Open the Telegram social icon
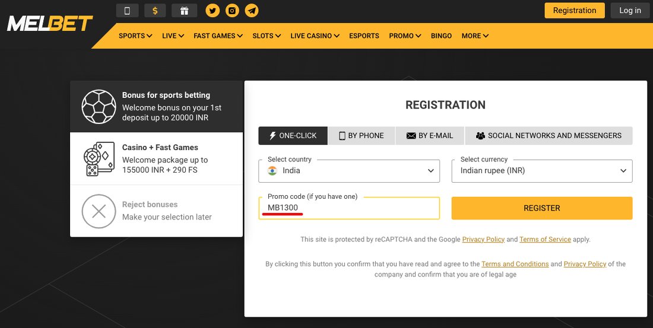The image size is (653, 328). pos(251,11)
